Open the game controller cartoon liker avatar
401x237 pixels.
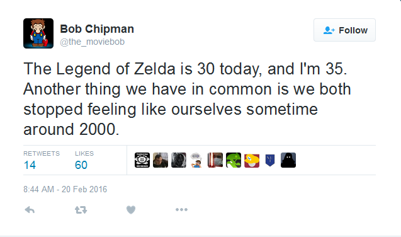(x=196, y=160)
